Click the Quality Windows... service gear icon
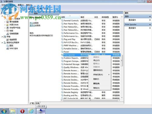The image size is (152, 114). [x=62, y=67]
